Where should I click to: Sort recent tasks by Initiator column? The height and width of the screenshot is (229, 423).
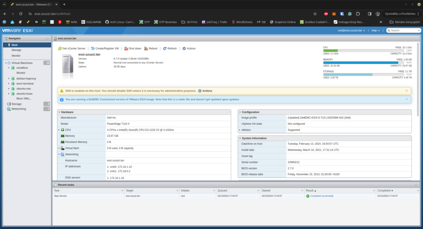(198, 191)
